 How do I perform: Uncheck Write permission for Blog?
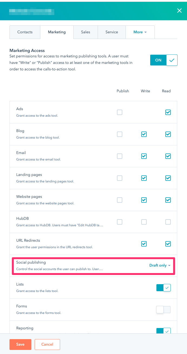(144, 134)
